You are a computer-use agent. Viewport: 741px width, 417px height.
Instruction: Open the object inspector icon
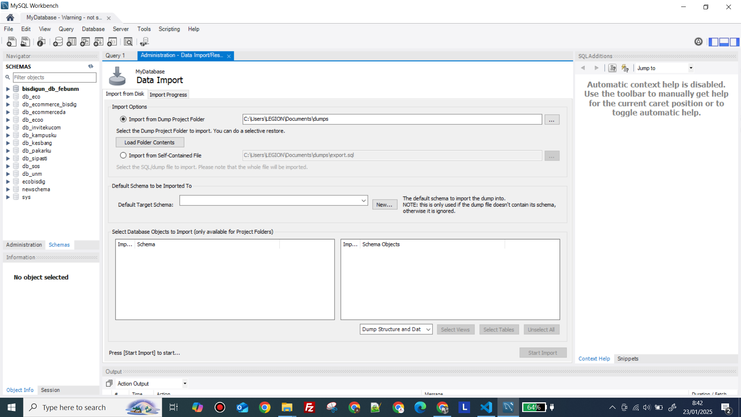coord(41,42)
